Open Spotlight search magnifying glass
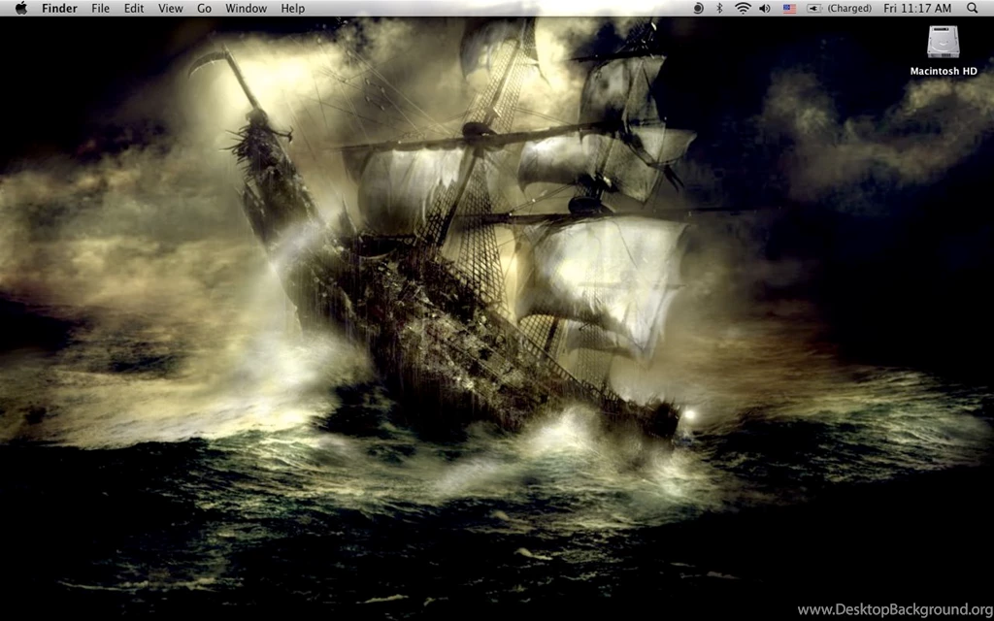This screenshot has height=621, width=994. click(x=973, y=8)
